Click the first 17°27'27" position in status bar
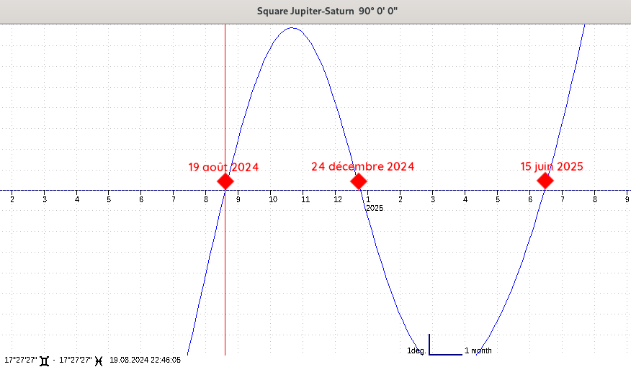The image size is (631, 367). coord(21,360)
